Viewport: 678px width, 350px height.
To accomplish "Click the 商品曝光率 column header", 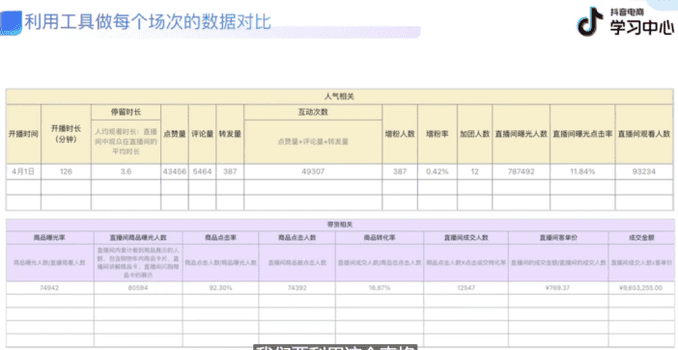I will coord(50,238).
